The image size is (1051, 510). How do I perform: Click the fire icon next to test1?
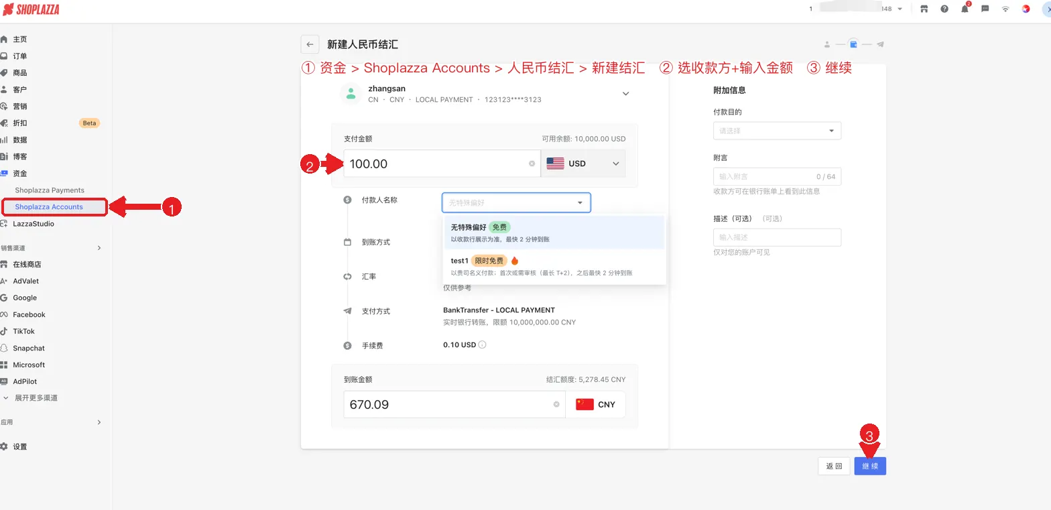point(515,261)
